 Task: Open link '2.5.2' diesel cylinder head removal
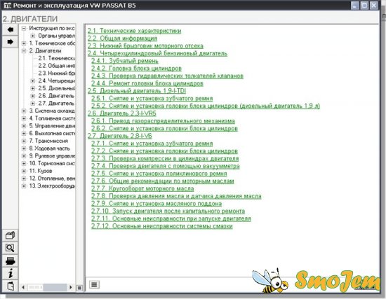206,106
